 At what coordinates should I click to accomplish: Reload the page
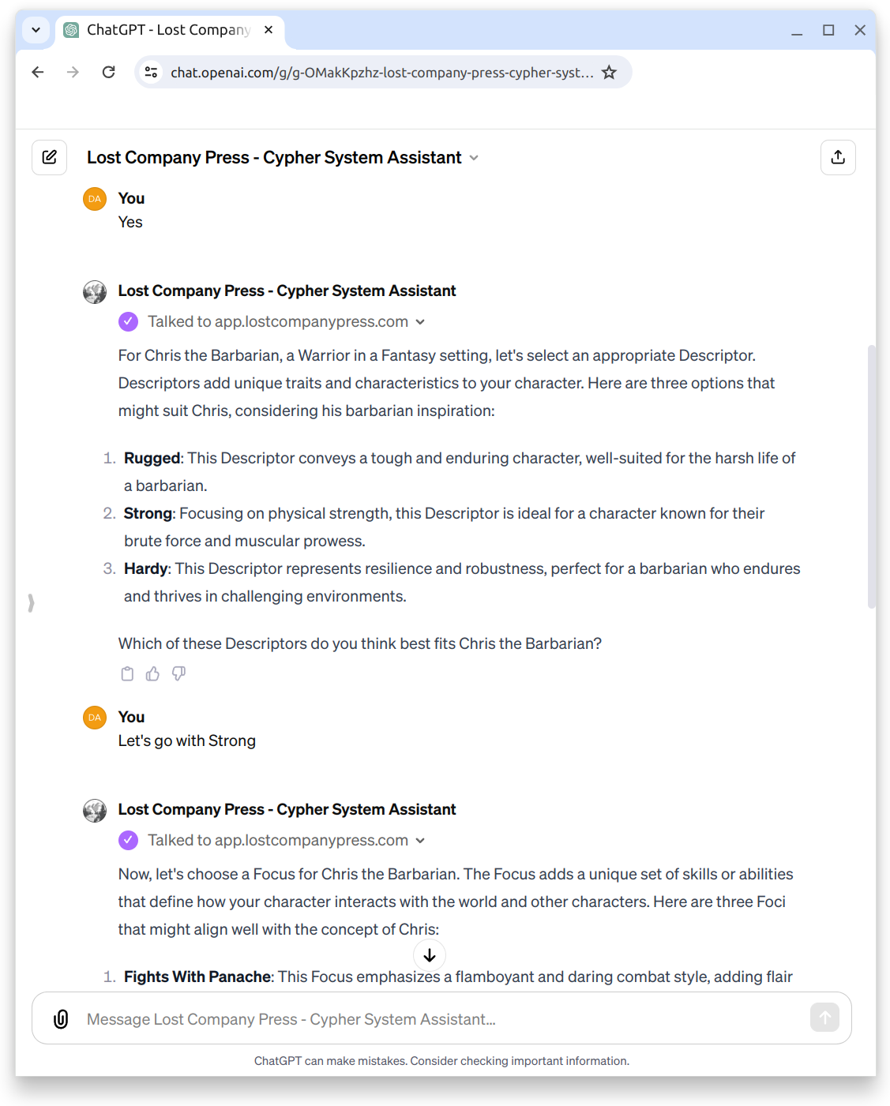(x=109, y=73)
